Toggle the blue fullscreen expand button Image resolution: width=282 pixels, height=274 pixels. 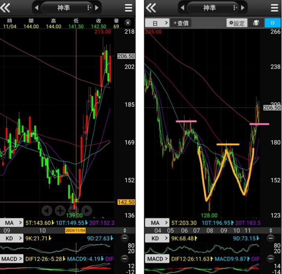coord(273,23)
